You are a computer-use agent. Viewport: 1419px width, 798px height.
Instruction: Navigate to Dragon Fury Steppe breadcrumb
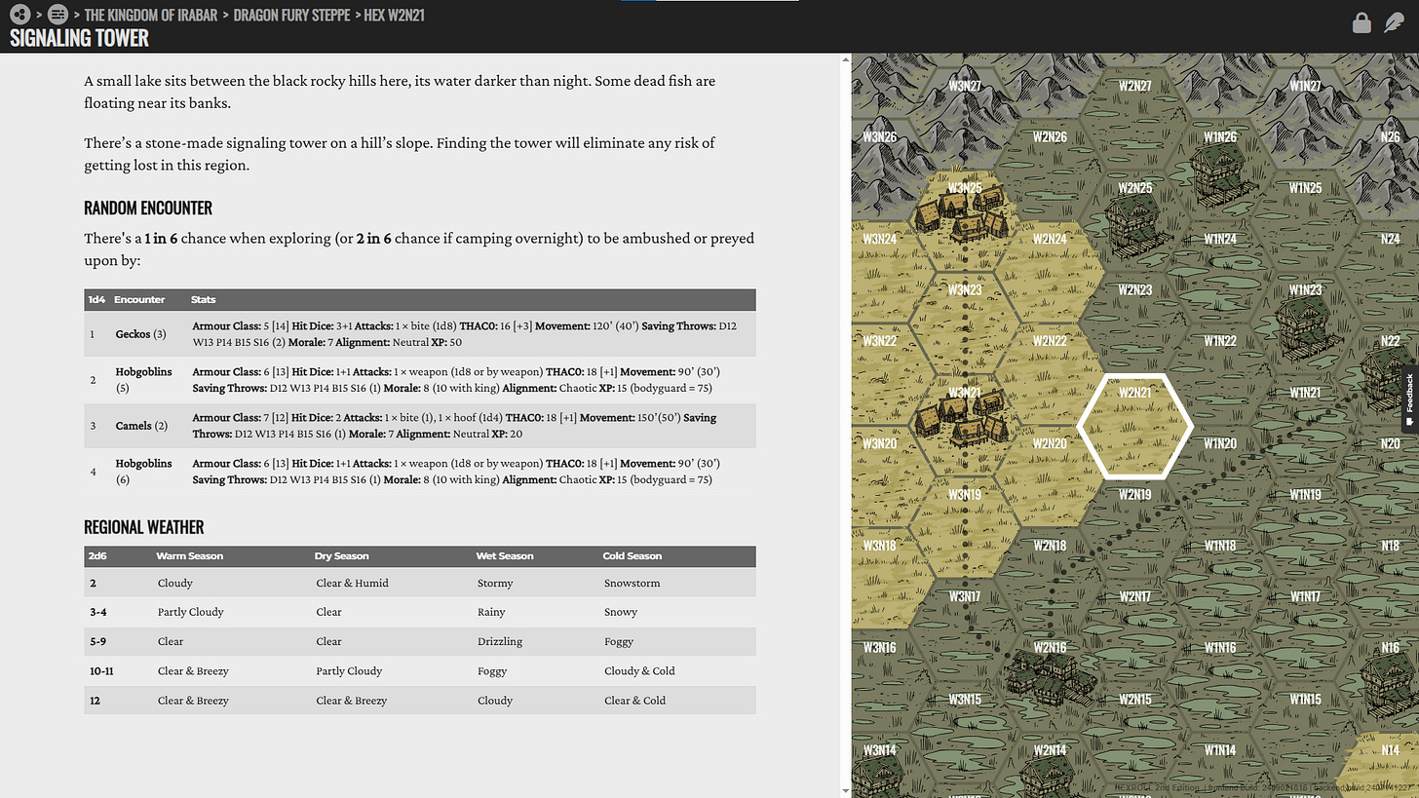pos(291,15)
